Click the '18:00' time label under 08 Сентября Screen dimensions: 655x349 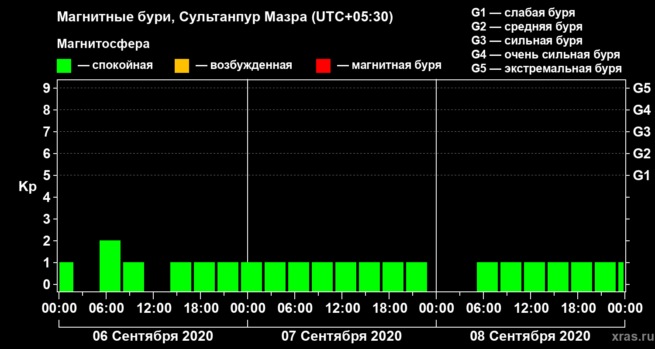[x=578, y=308]
